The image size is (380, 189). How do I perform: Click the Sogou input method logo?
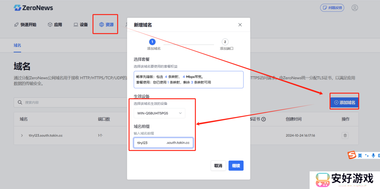pos(352,155)
